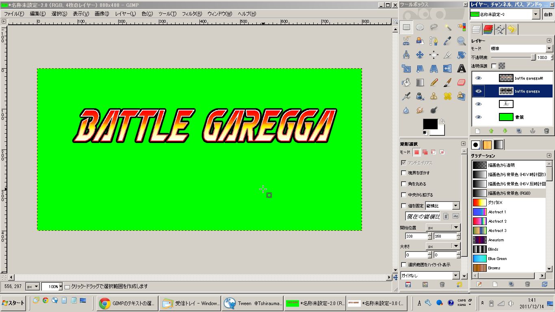Hide the 背景 layer
Screen dimensions: 555x312
click(x=479, y=117)
